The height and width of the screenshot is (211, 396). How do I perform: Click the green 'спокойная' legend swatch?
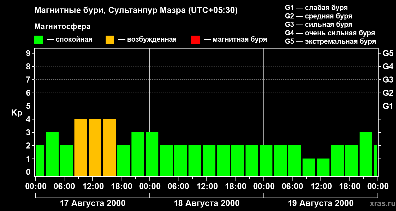39,40
